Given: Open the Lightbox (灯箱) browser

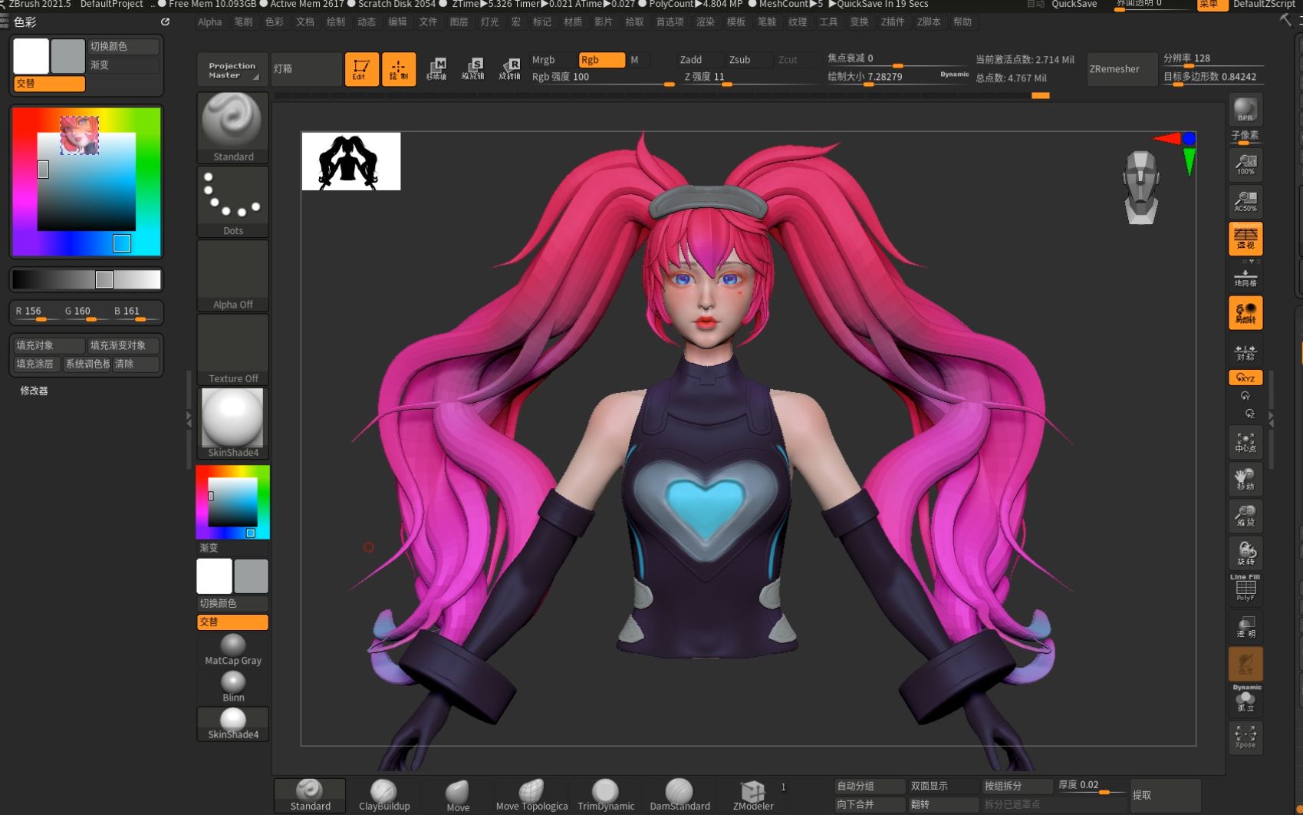Looking at the screenshot, I should (306, 69).
